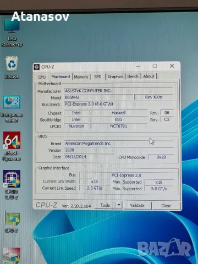Maximize the CPU-Z window
This screenshot has height=264, width=198.
pos(155,66)
